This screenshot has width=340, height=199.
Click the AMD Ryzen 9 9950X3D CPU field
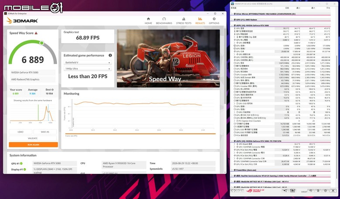(x=124, y=165)
